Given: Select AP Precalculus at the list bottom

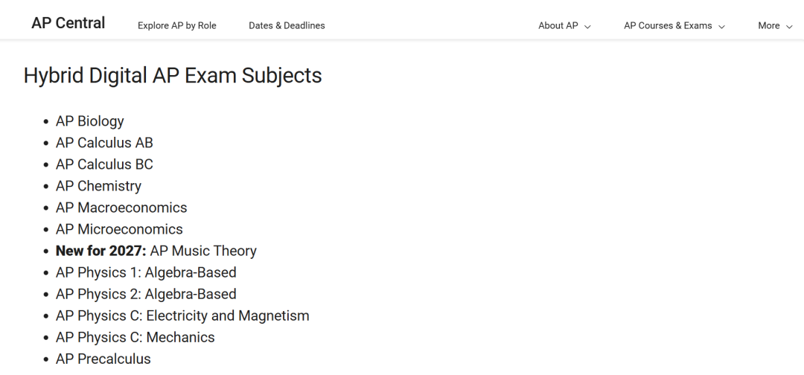Looking at the screenshot, I should coord(103,359).
